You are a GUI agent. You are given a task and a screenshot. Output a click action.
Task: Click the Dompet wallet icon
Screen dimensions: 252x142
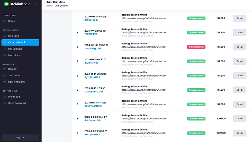point(5,69)
